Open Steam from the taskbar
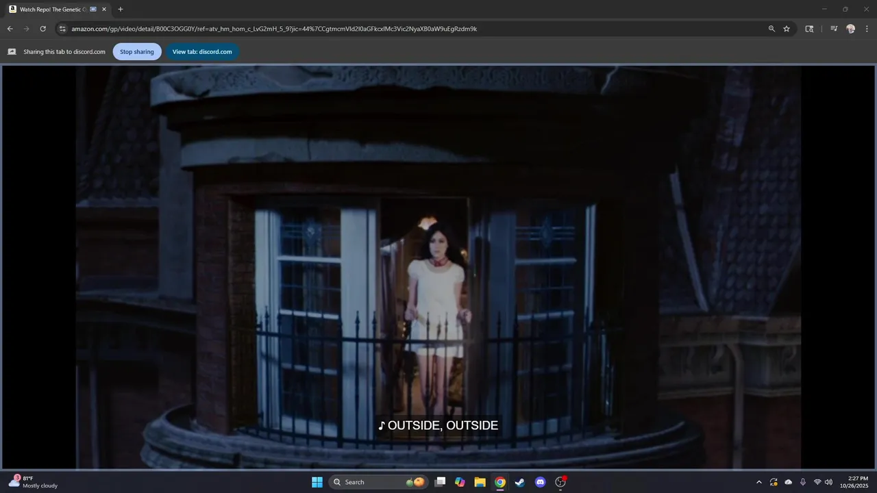This screenshot has height=493, width=877. click(520, 482)
